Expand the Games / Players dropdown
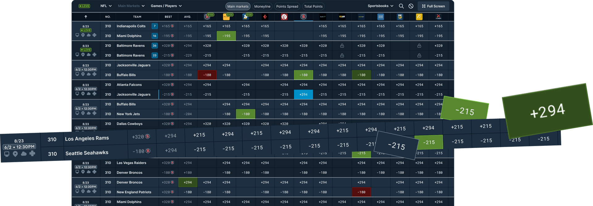The image size is (593, 206). [166, 6]
